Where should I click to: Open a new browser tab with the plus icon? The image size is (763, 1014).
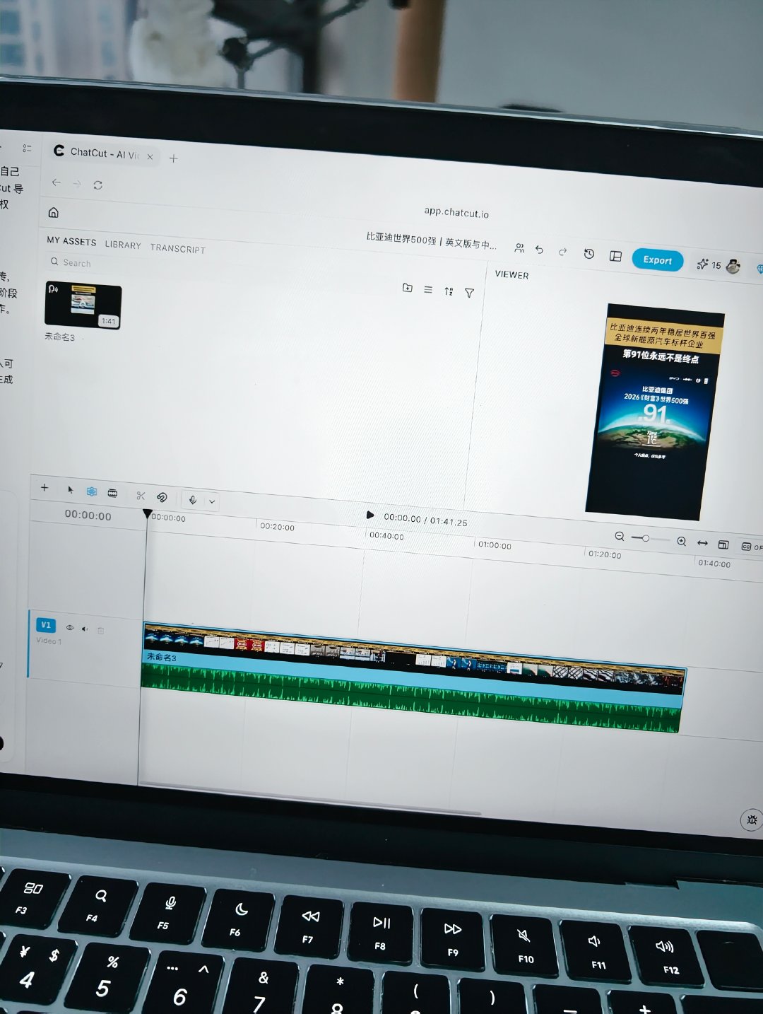pos(173,158)
